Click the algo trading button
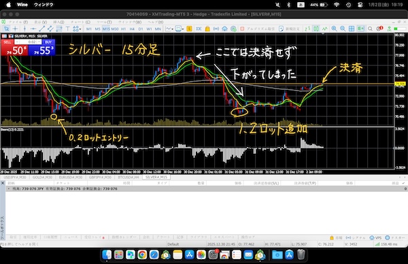This screenshot has height=264, width=408. [x=257, y=29]
